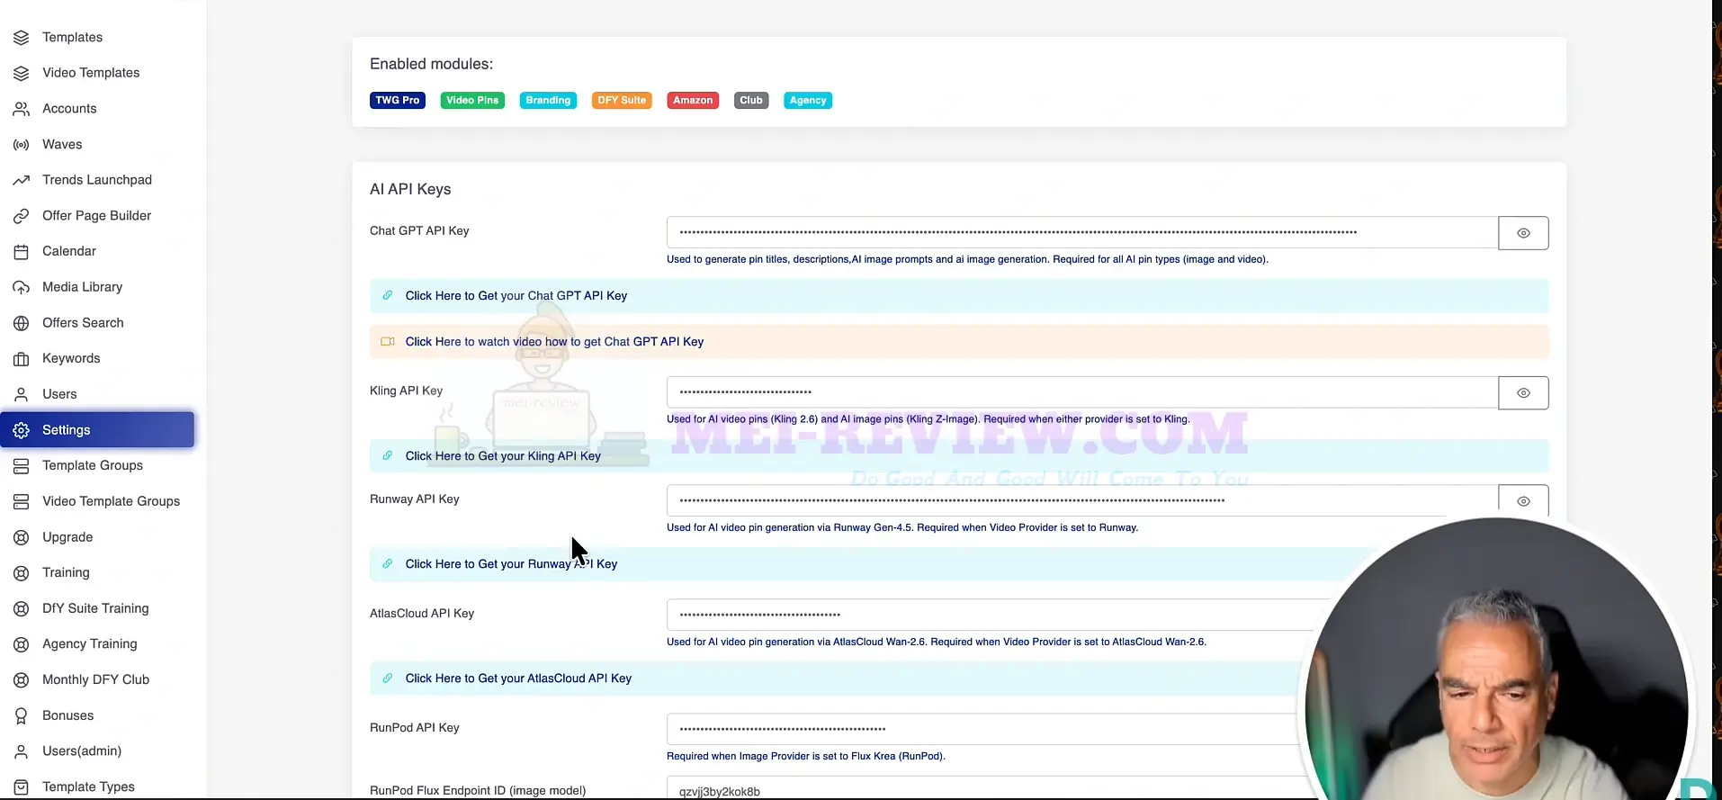Click the Bonuses award ribbon icon

(22, 716)
